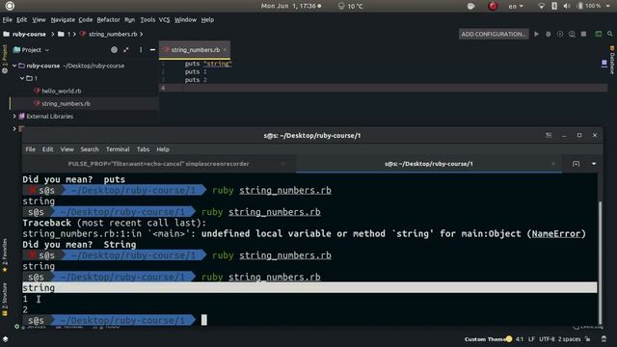
Task: Open Favorites vertical side tab
Action: click(5, 255)
